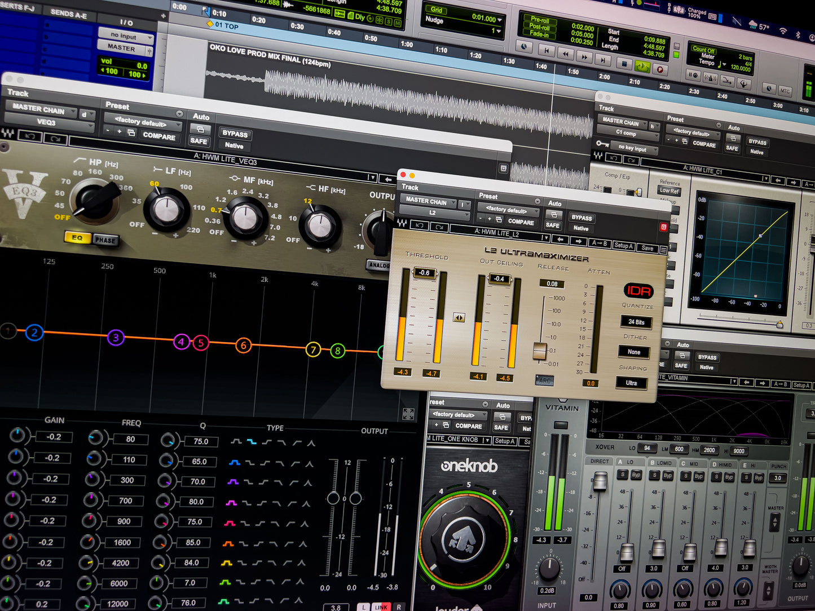The width and height of the screenshot is (815, 611).
Task: Click the previous preset left arrow in L2
Action: (x=560, y=239)
